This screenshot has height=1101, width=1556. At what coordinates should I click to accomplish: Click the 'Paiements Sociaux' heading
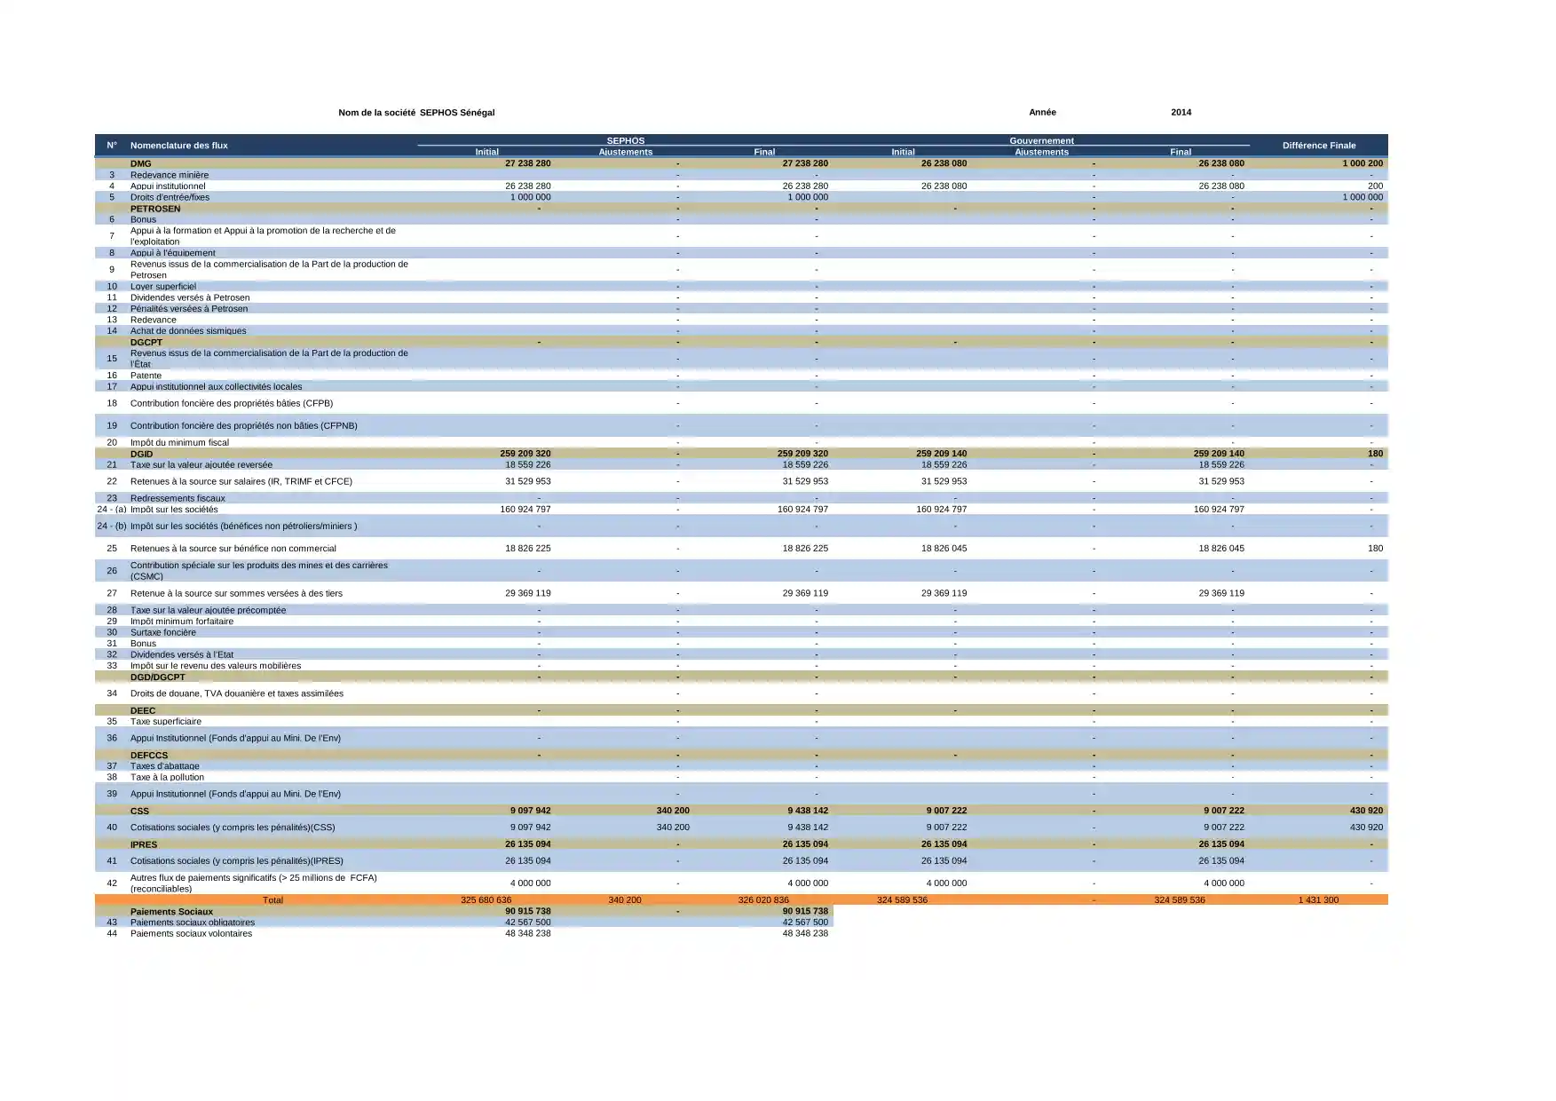[171, 912]
